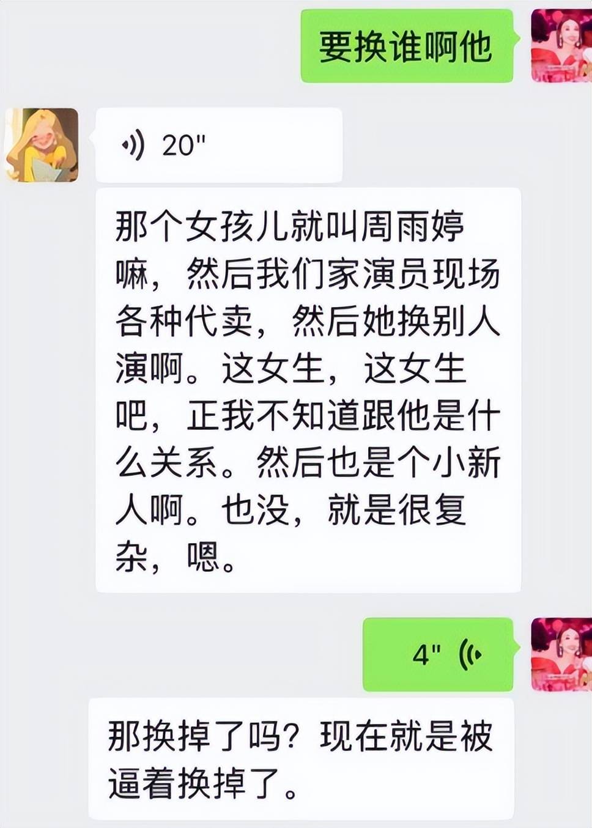Click the 4" duration label
The height and width of the screenshot is (828, 592).
pos(426,654)
